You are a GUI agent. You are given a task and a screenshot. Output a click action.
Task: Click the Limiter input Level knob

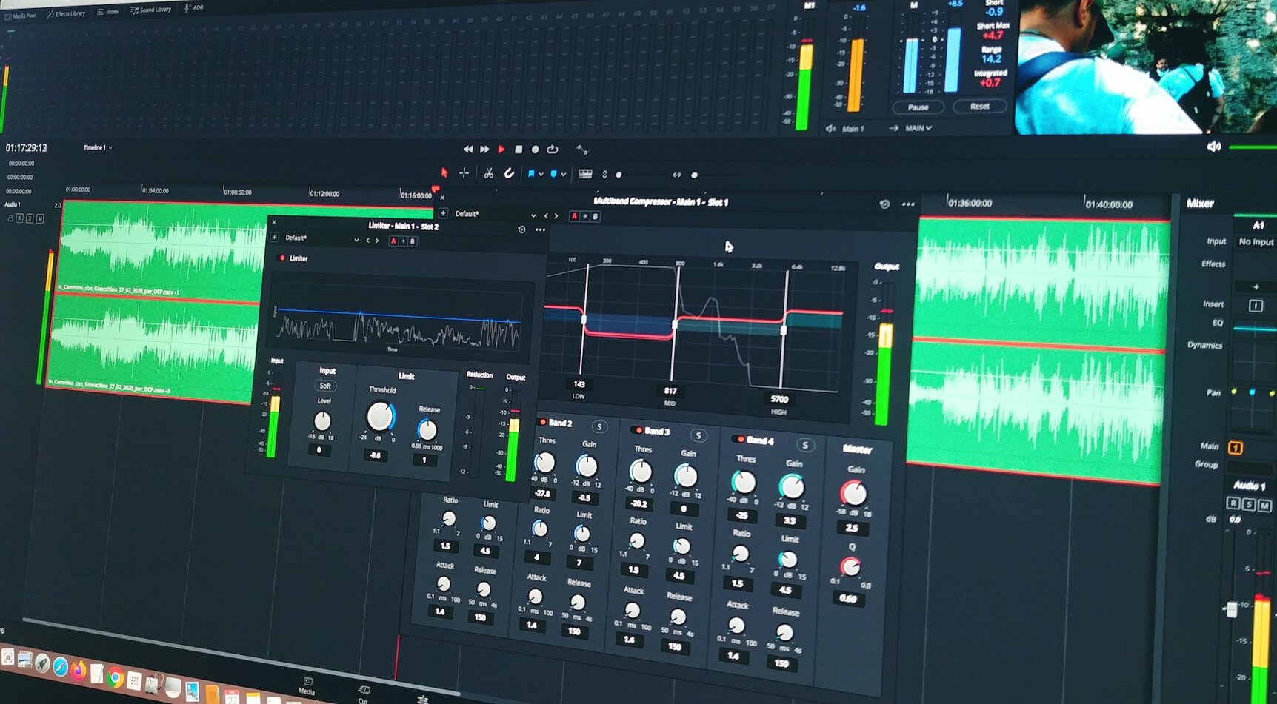(x=322, y=421)
